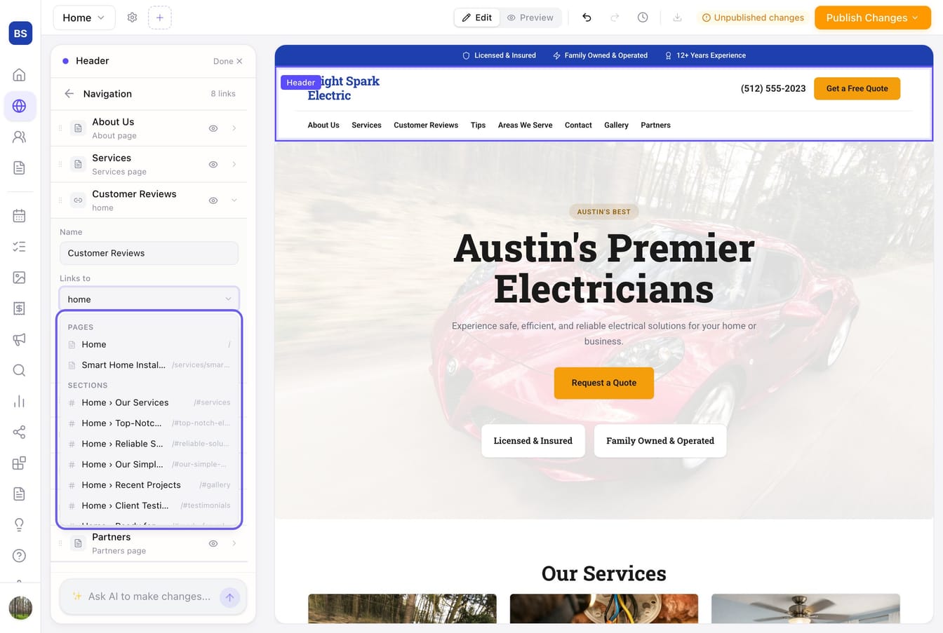The image size is (943, 633).
Task: Click Done to close Header panel
Action: click(x=228, y=61)
